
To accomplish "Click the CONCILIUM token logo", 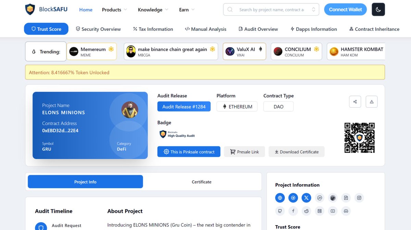I will coord(278,51).
